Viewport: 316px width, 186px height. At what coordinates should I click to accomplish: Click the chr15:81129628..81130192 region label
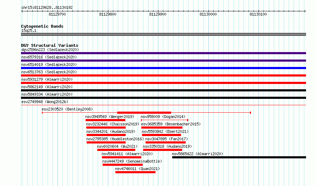click(x=47, y=8)
